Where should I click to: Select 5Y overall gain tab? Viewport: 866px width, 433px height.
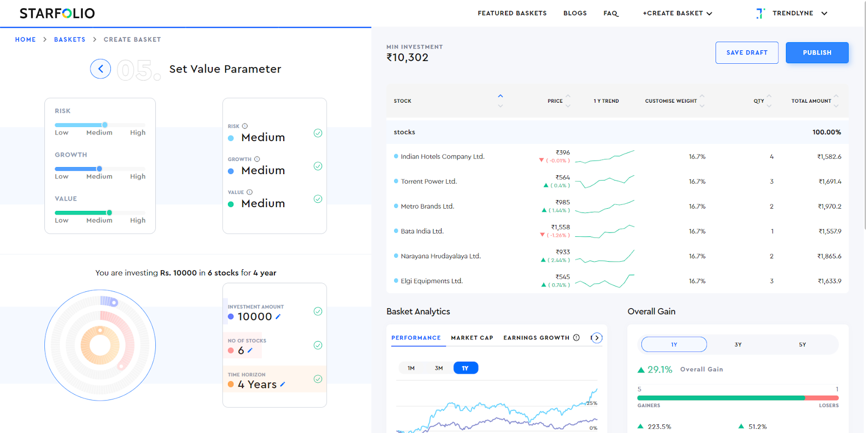pos(802,344)
